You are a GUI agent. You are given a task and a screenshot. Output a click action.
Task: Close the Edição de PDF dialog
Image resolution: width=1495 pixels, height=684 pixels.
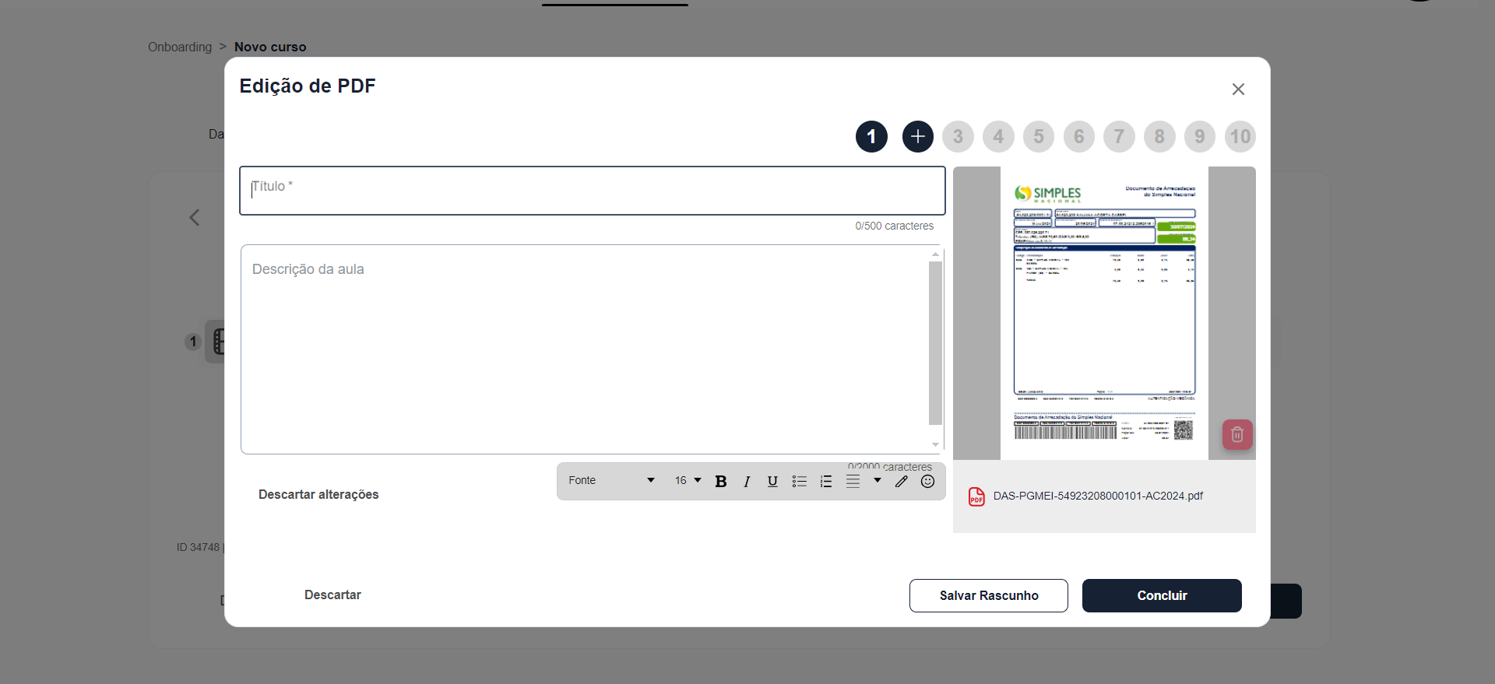coord(1238,89)
